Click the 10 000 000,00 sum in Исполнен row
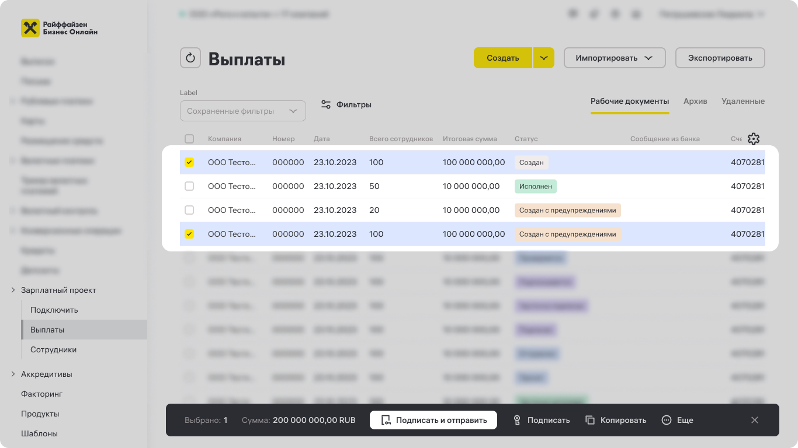 471,186
